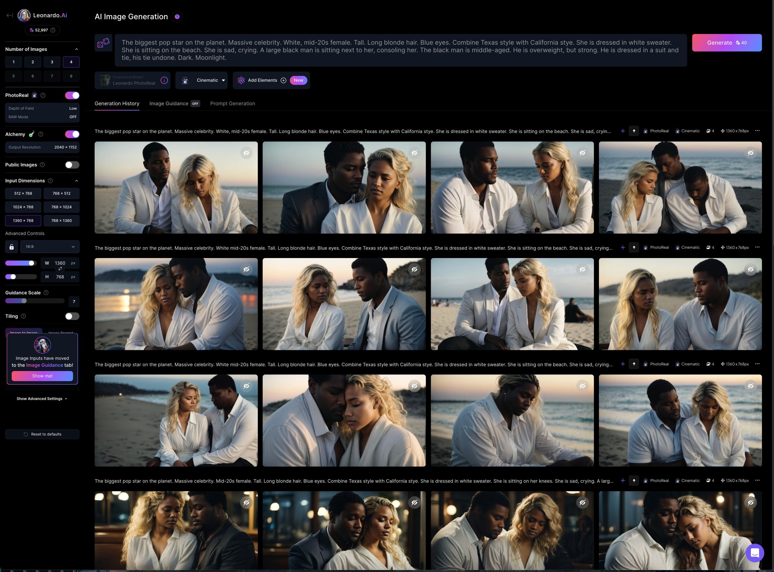Choose the 512 × 768 dimension preset

click(23, 194)
